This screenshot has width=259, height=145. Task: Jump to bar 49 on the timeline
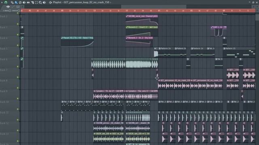[62, 11]
